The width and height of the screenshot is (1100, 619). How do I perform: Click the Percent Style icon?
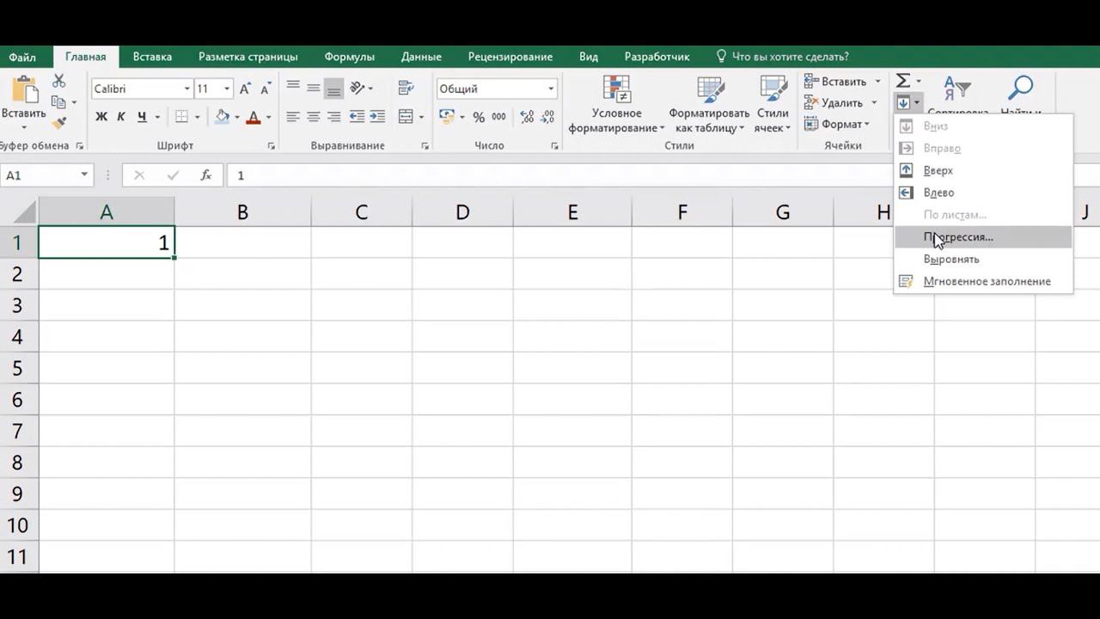479,117
